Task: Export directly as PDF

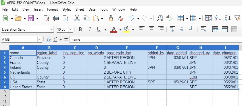Action: (x=46, y=18)
